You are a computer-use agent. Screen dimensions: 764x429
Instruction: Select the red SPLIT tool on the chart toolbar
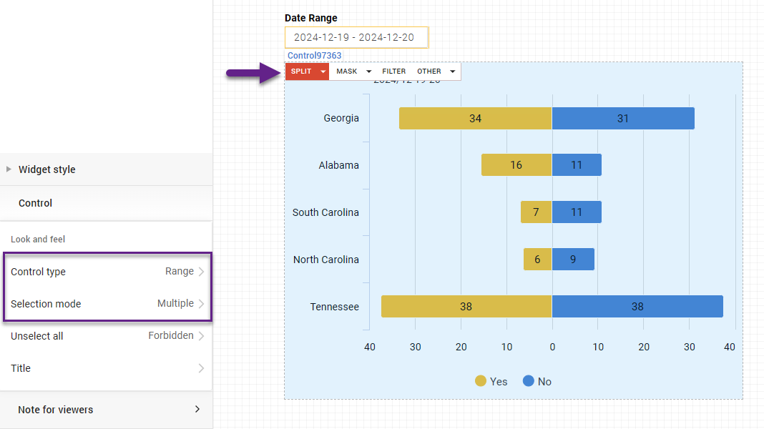[301, 71]
